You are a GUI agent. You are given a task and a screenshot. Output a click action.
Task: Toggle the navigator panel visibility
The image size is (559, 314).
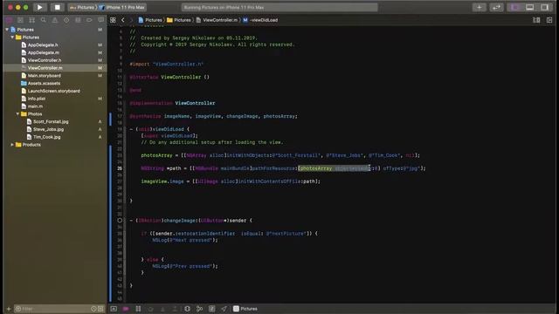515,7
